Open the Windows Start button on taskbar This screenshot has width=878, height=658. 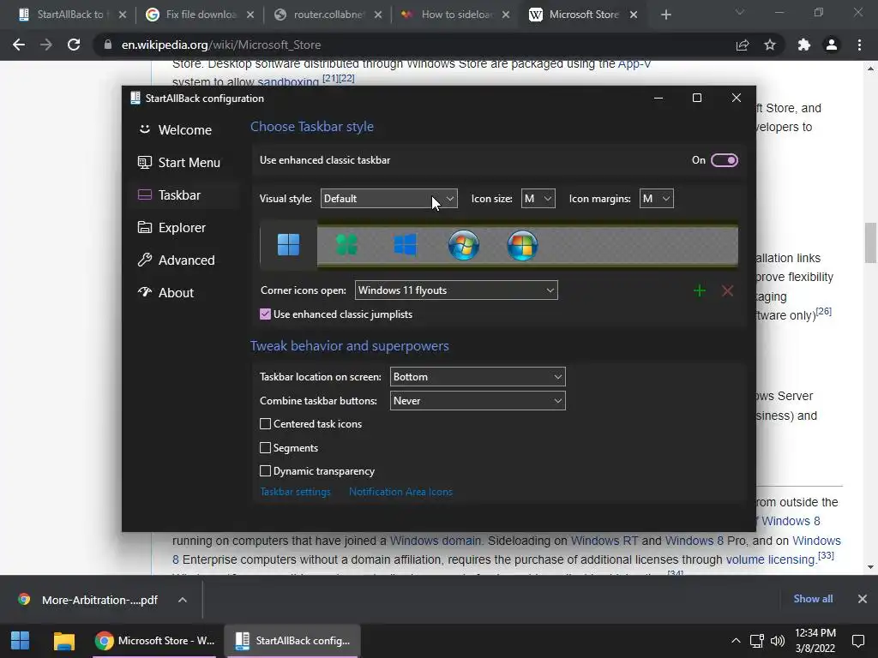(x=21, y=641)
